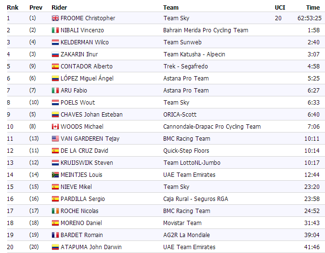This screenshot has height=253, width=325.
Task: Click the Canadian flag beside Woods
Action: [x=55, y=127]
